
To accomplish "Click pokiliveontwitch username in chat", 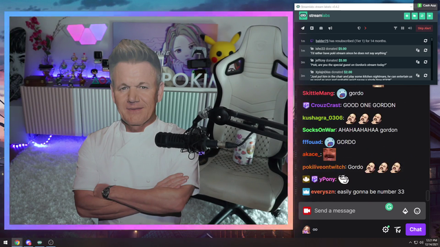I will click(324, 167).
